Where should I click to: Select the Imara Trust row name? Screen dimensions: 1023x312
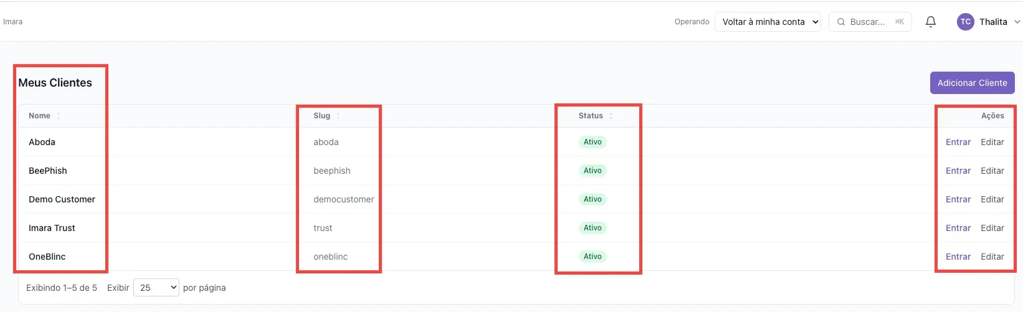point(52,228)
